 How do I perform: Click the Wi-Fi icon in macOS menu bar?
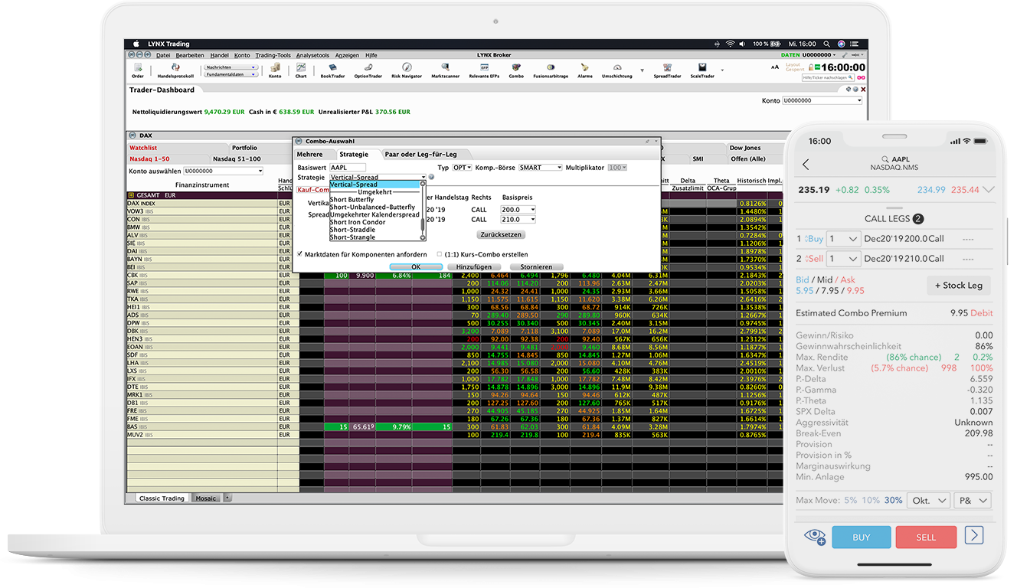click(x=730, y=44)
